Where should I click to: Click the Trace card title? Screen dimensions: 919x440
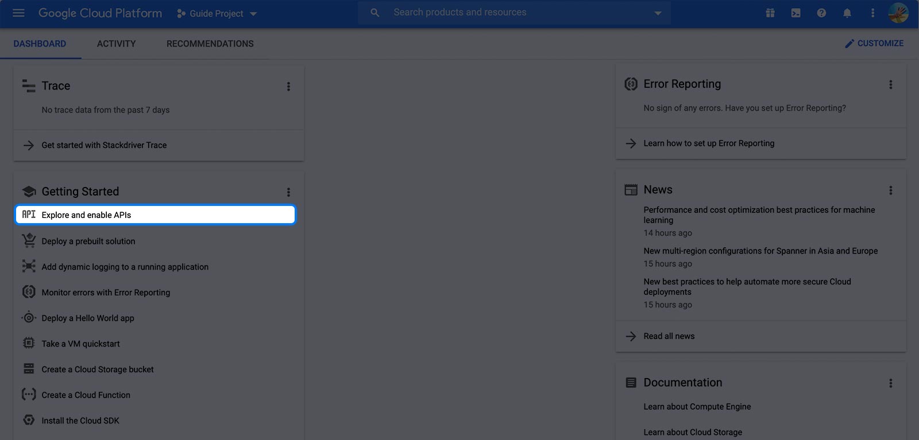(x=56, y=86)
